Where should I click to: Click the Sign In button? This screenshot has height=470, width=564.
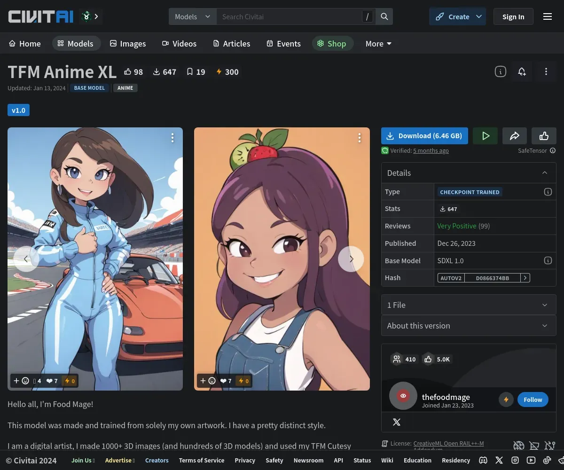click(513, 16)
